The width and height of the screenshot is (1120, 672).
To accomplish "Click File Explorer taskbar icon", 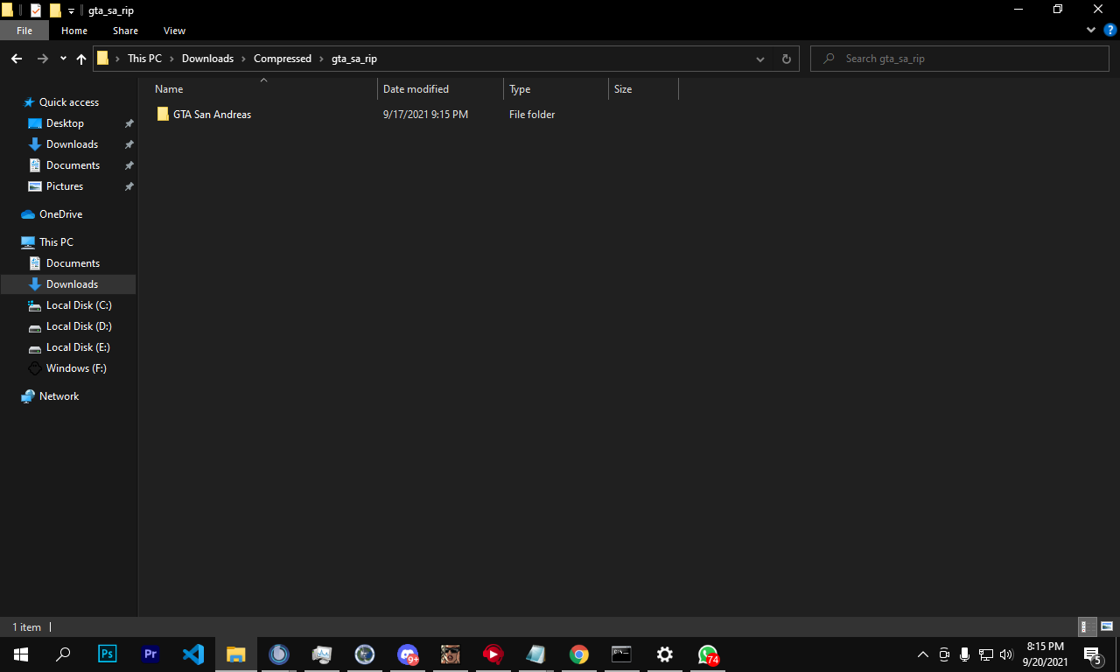I will coord(236,654).
